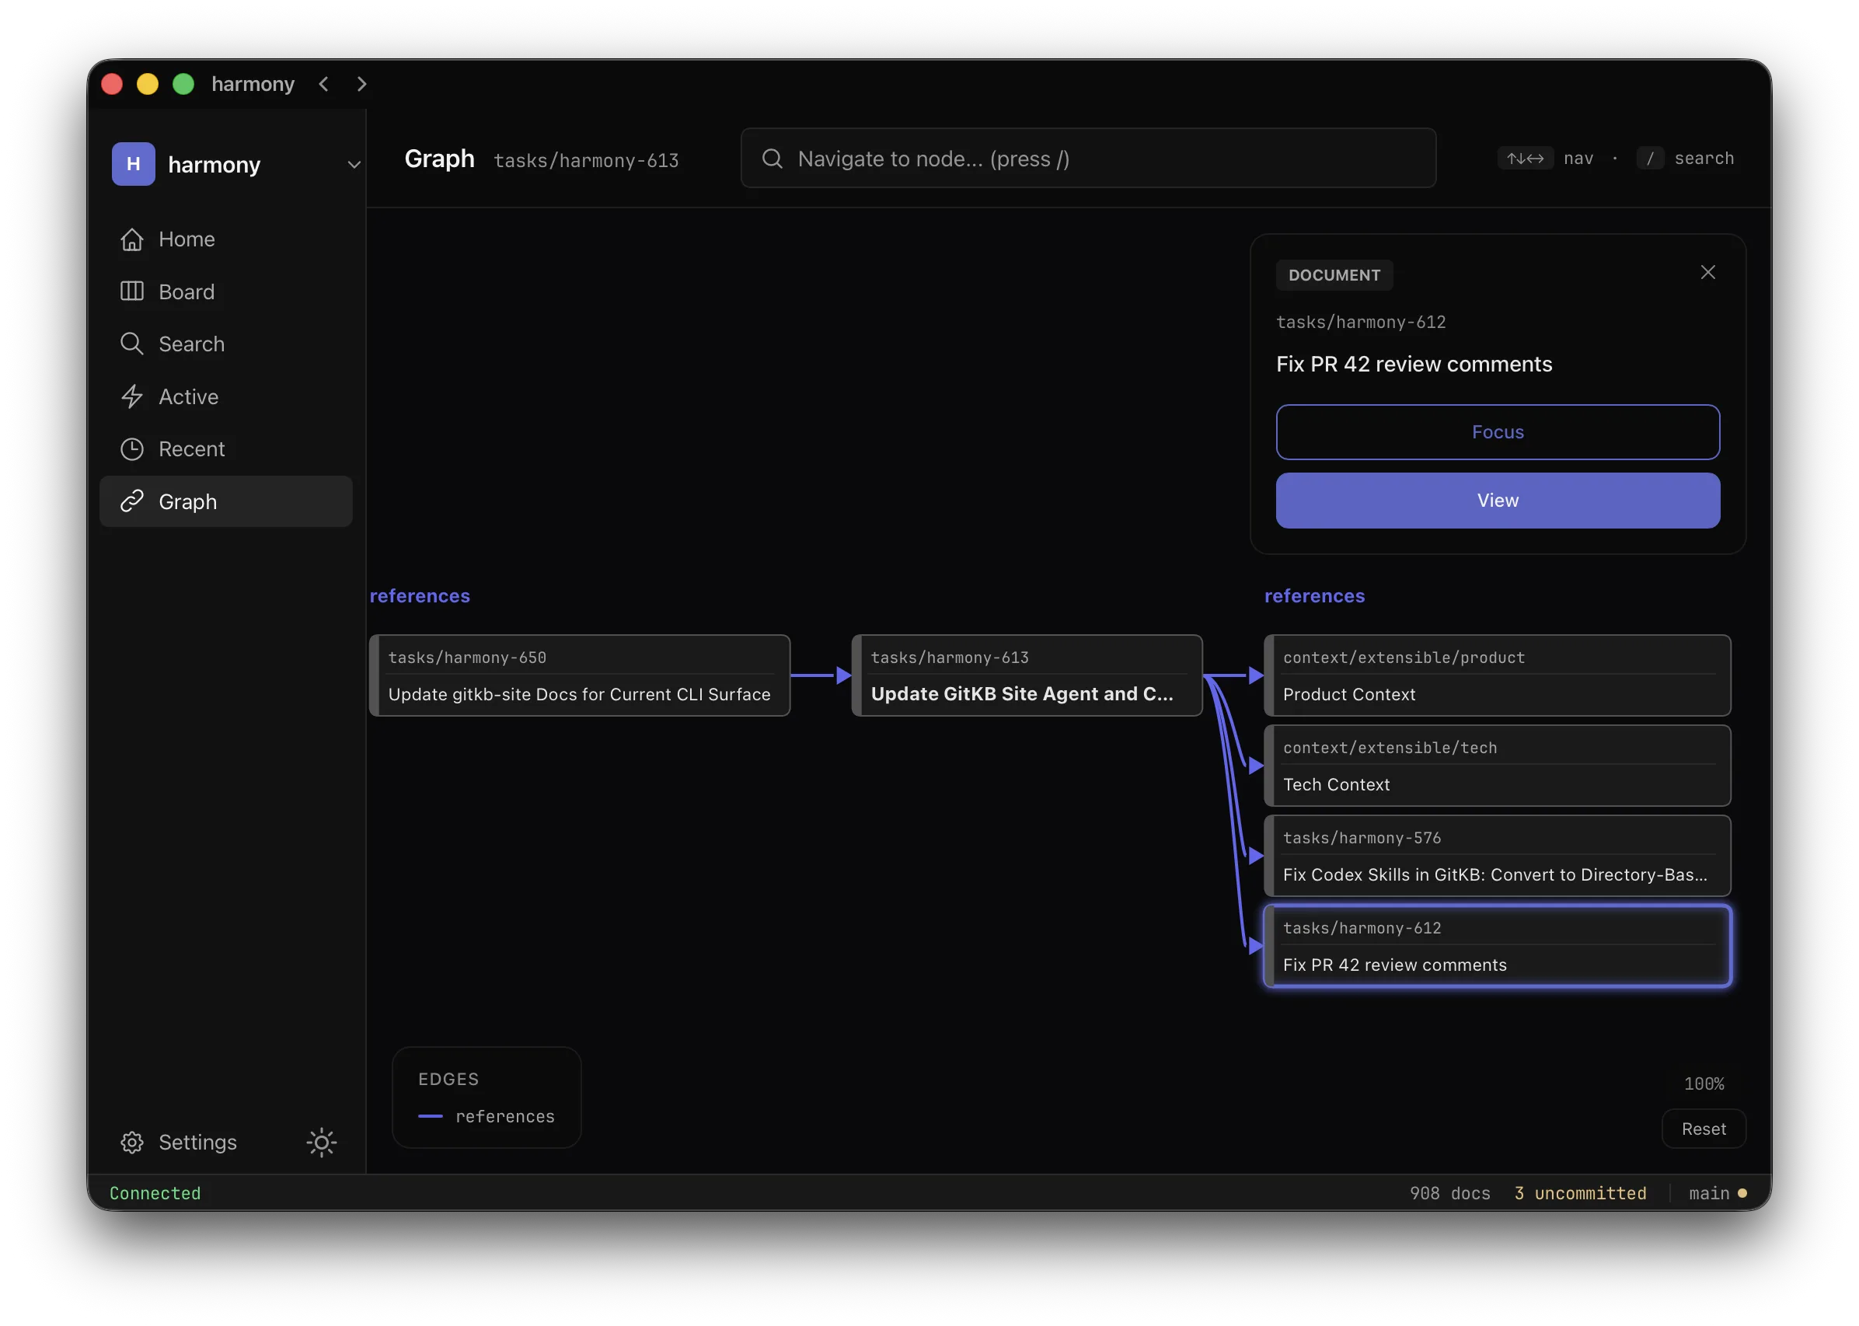1859x1326 pixels.
Task: Go forward with the right chevron arrow
Action: click(361, 84)
